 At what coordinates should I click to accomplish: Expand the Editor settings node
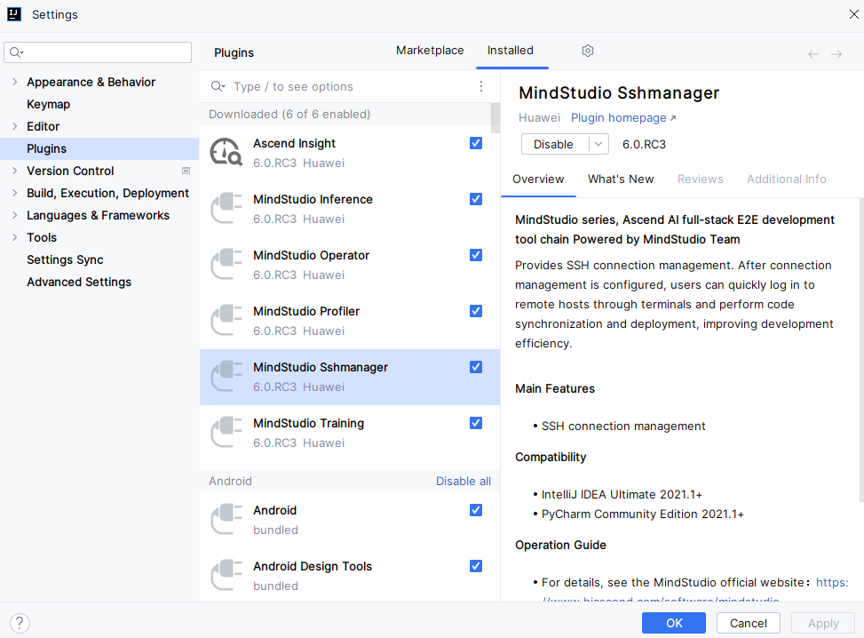click(15, 126)
